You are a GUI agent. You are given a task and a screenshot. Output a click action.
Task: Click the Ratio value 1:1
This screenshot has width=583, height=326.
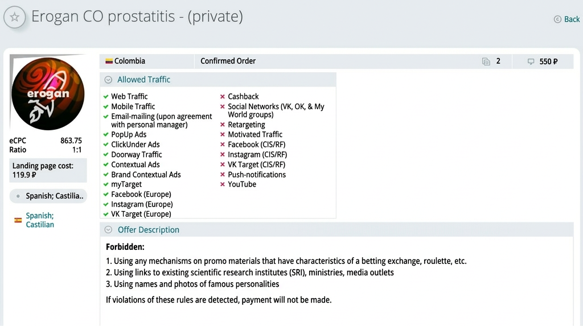pos(77,150)
